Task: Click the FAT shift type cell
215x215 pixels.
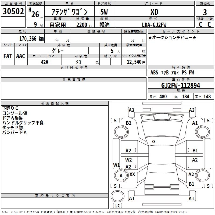Action: tap(8, 56)
